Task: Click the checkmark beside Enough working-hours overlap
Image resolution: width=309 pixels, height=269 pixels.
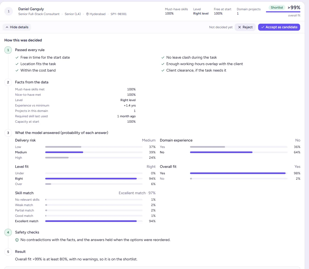Action: 163,64
